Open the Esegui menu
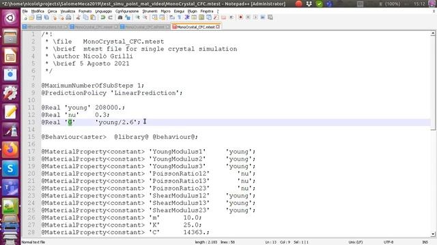The image size is (437, 245). tap(179, 11)
